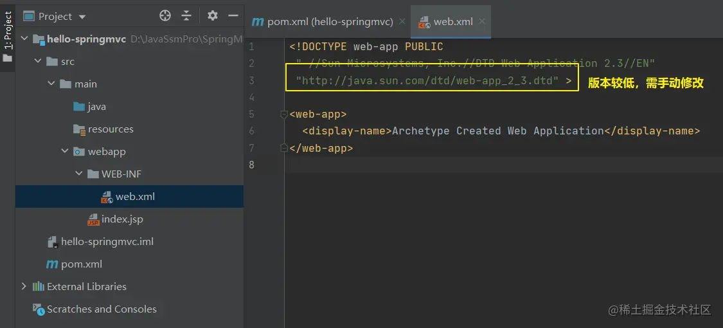Click the web-app_2_3.dtd URL string

(x=427, y=80)
